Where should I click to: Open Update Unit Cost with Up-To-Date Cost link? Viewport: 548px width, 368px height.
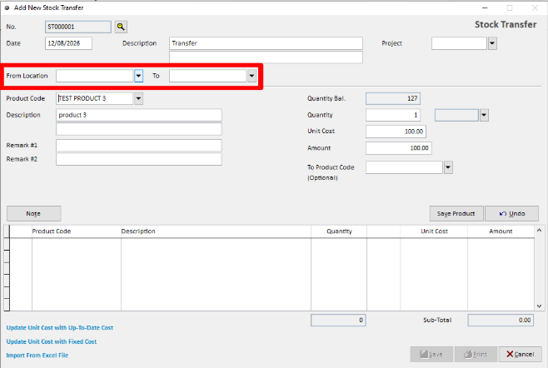tap(60, 328)
